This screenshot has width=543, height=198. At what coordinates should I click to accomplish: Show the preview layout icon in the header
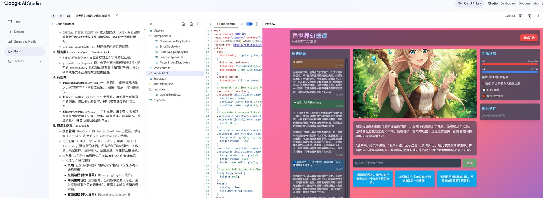point(68,16)
